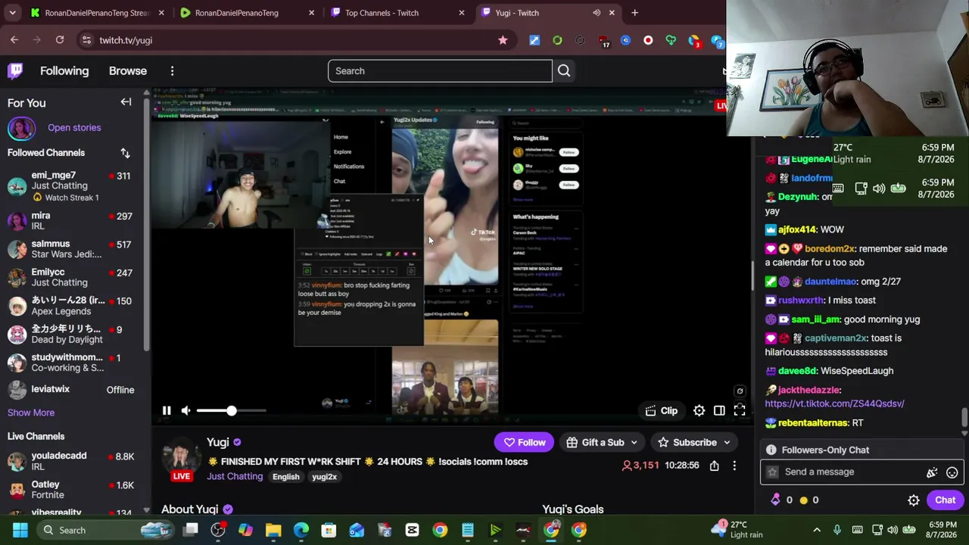Toggle theatre mode
Image resolution: width=969 pixels, height=545 pixels.
pos(719,410)
